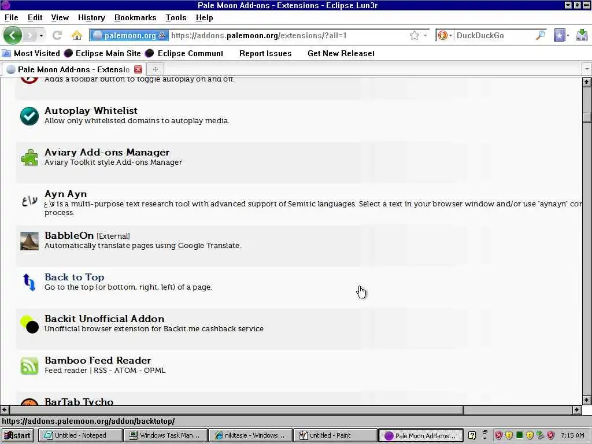The image size is (592, 444).
Task: Open the Bamboo Feed Reader extension title
Action: [98, 361]
